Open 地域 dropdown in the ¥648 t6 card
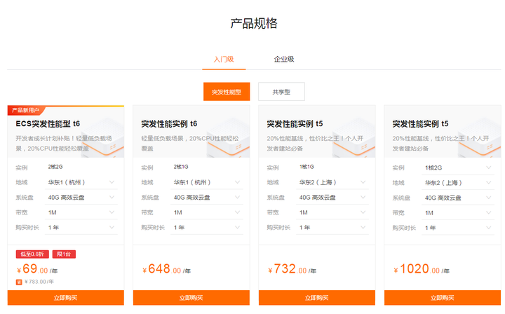505x314 pixels. tap(207, 182)
